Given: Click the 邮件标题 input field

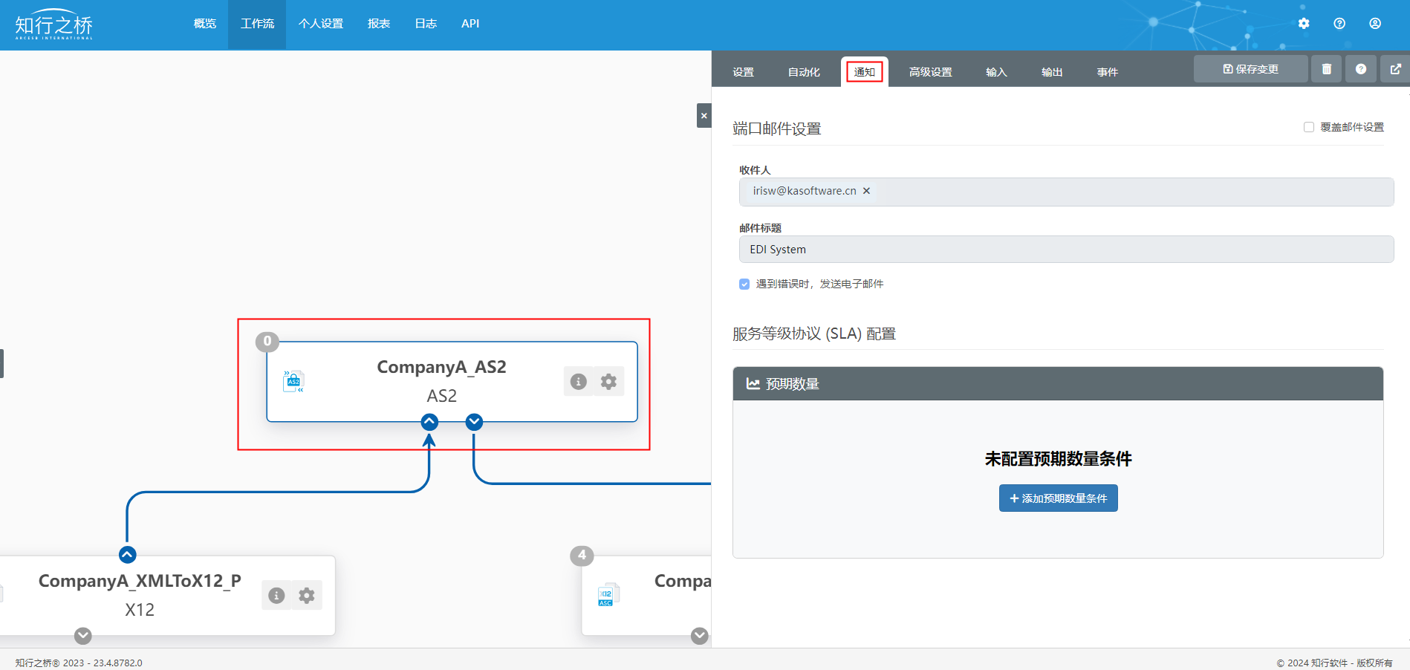Looking at the screenshot, I should pyautogui.click(x=1065, y=250).
